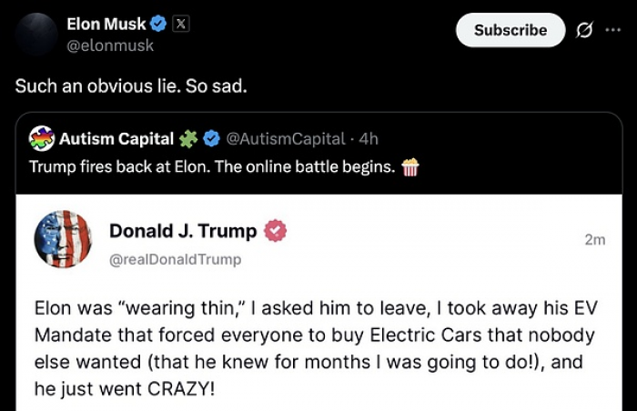Open the three-dot more options menu
The image size is (637, 411).
(612, 30)
